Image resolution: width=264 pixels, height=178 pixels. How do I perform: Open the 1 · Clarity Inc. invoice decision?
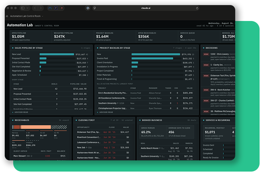coord(219,67)
